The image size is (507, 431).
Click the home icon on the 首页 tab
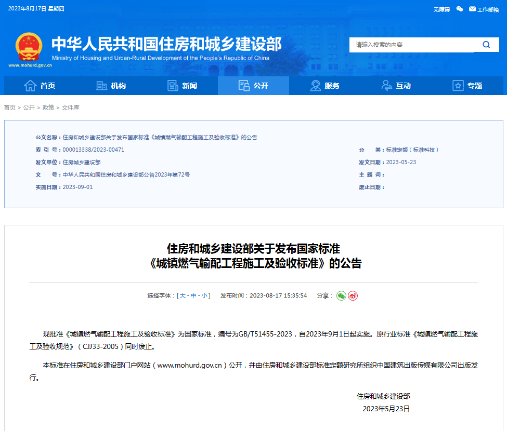click(x=31, y=86)
